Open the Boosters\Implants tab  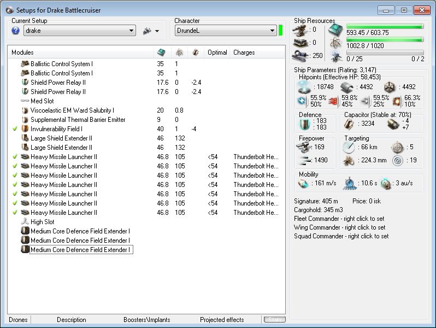click(x=147, y=320)
